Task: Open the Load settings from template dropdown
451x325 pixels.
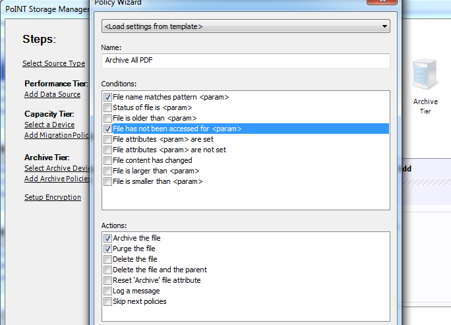Action: coord(245,26)
